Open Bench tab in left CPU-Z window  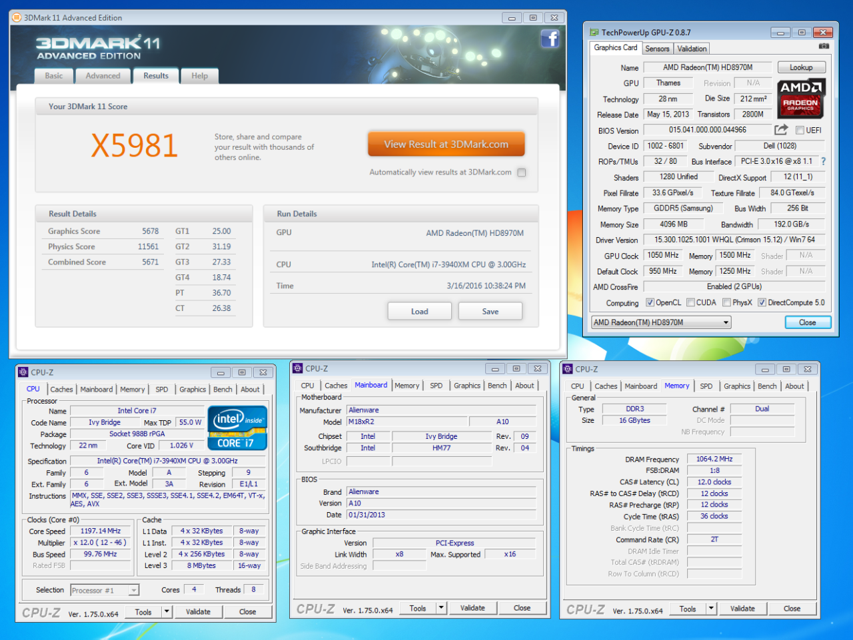coord(223,390)
